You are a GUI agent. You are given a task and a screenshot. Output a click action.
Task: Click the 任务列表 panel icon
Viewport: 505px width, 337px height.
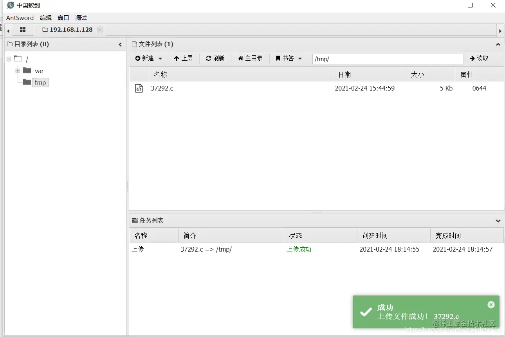(135, 221)
